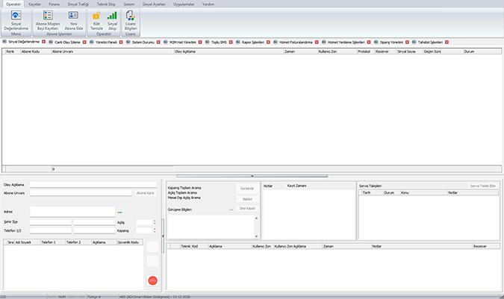The height and width of the screenshot is (299, 504).
Task: Click the Kilit Temizle lock icon
Action: (x=96, y=16)
